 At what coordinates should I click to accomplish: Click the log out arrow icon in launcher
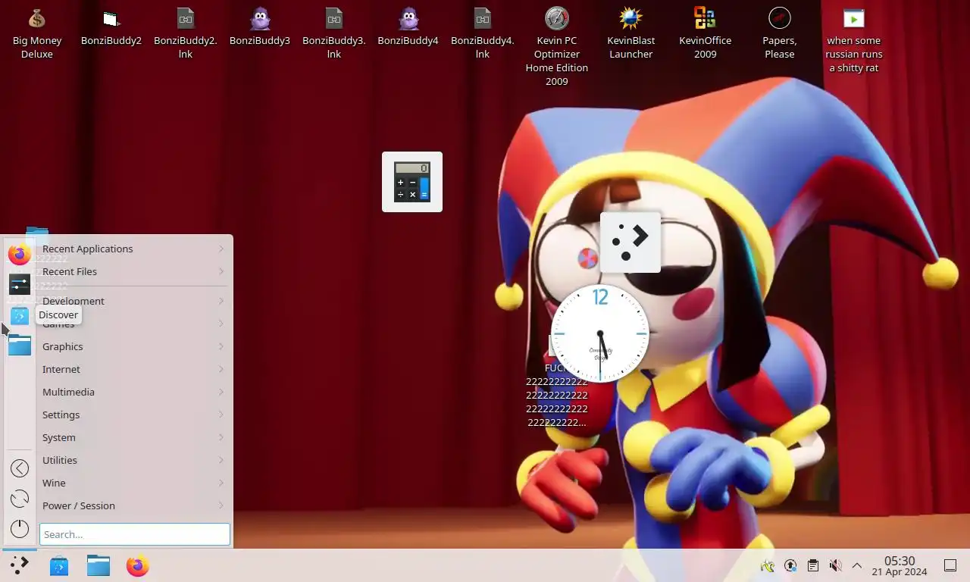[20, 468]
